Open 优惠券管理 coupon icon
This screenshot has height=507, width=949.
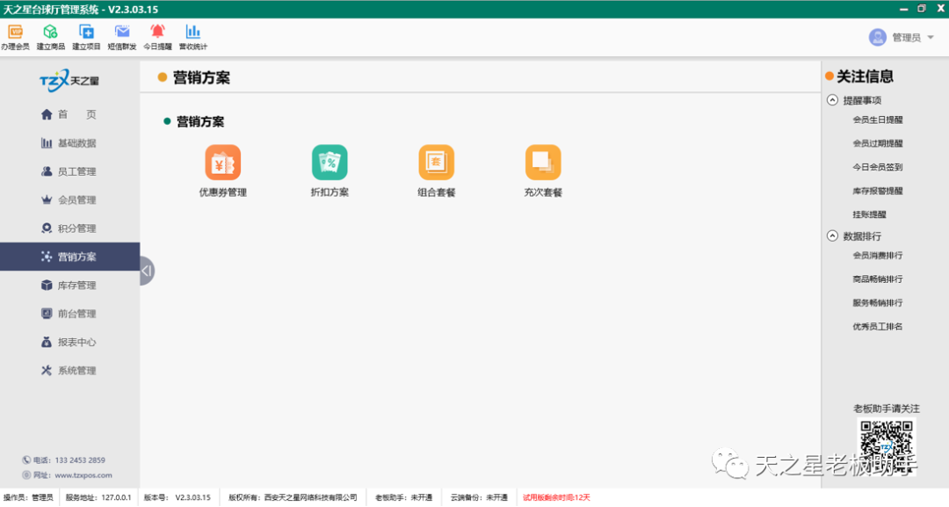pyautogui.click(x=222, y=163)
